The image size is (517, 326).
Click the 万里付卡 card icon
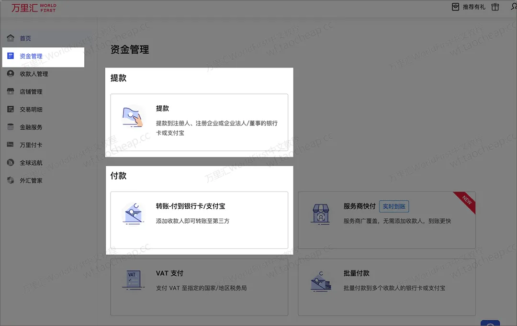tap(11, 145)
